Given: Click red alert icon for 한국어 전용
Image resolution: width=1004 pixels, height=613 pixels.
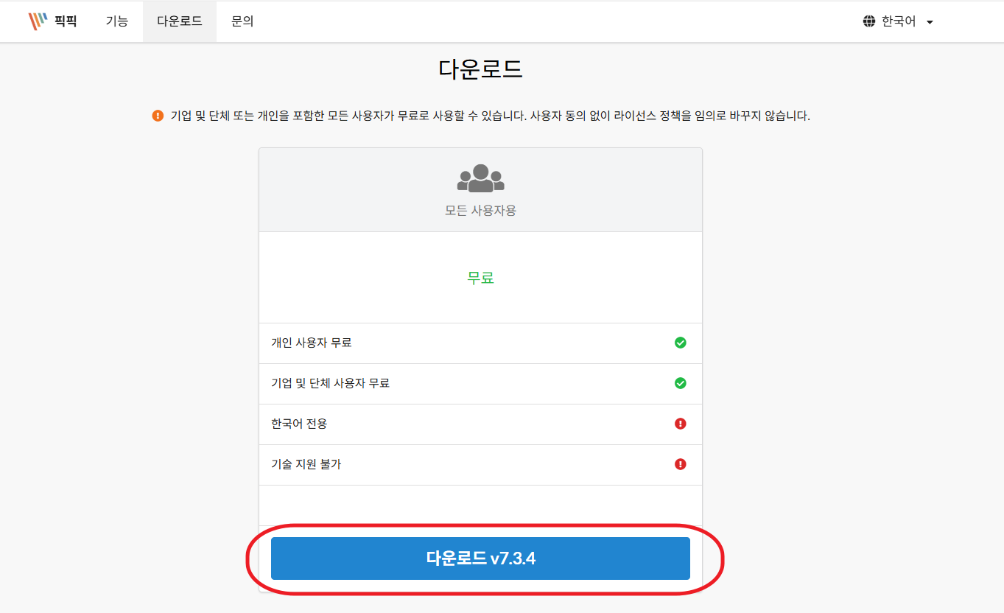Looking at the screenshot, I should pyautogui.click(x=681, y=424).
